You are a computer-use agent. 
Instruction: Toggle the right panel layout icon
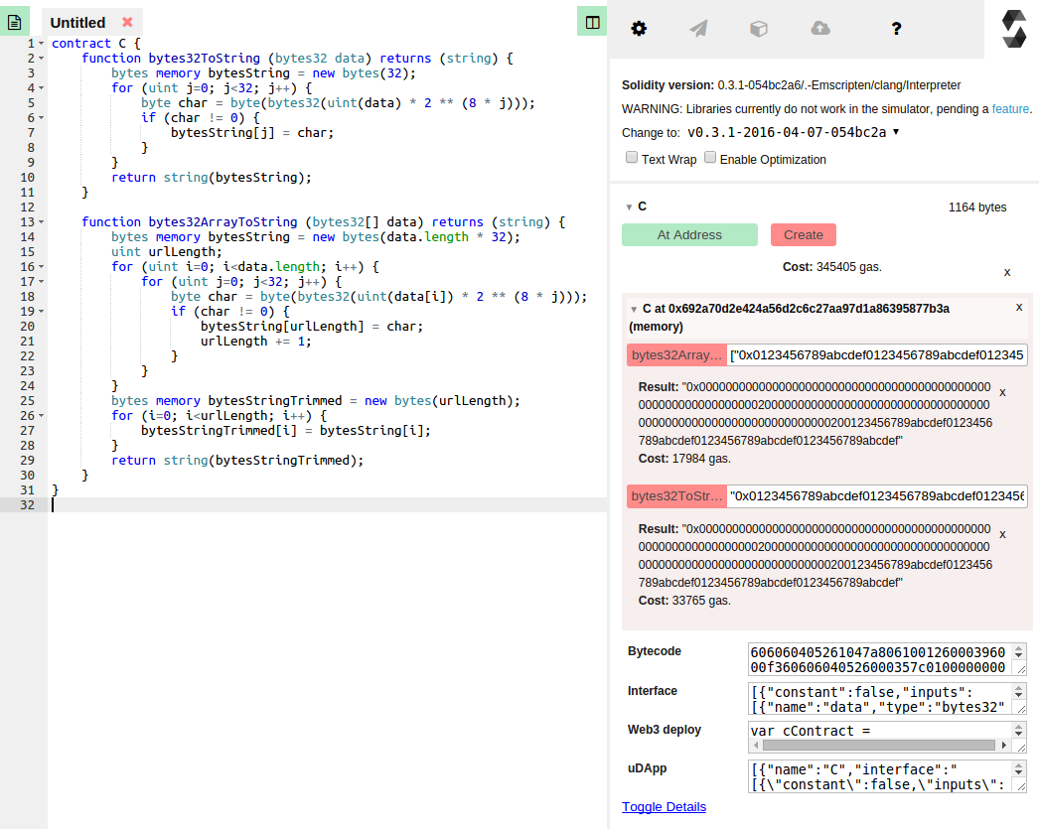coord(593,22)
